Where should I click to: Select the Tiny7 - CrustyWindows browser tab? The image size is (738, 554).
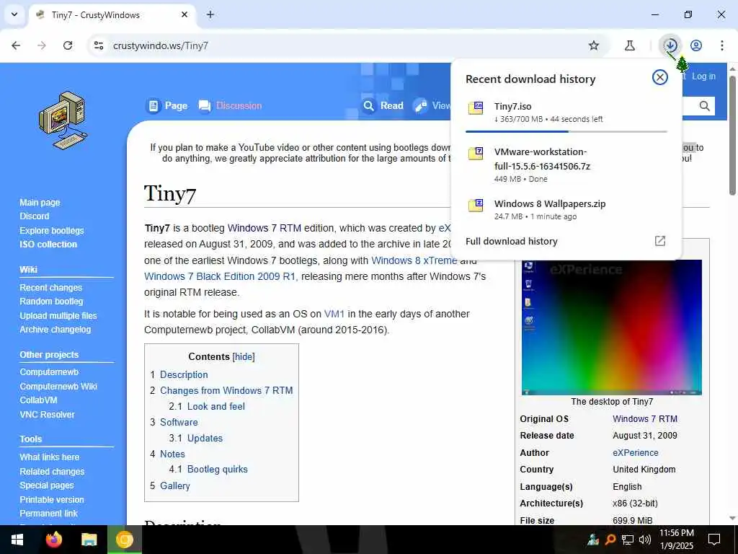pyautogui.click(x=112, y=15)
